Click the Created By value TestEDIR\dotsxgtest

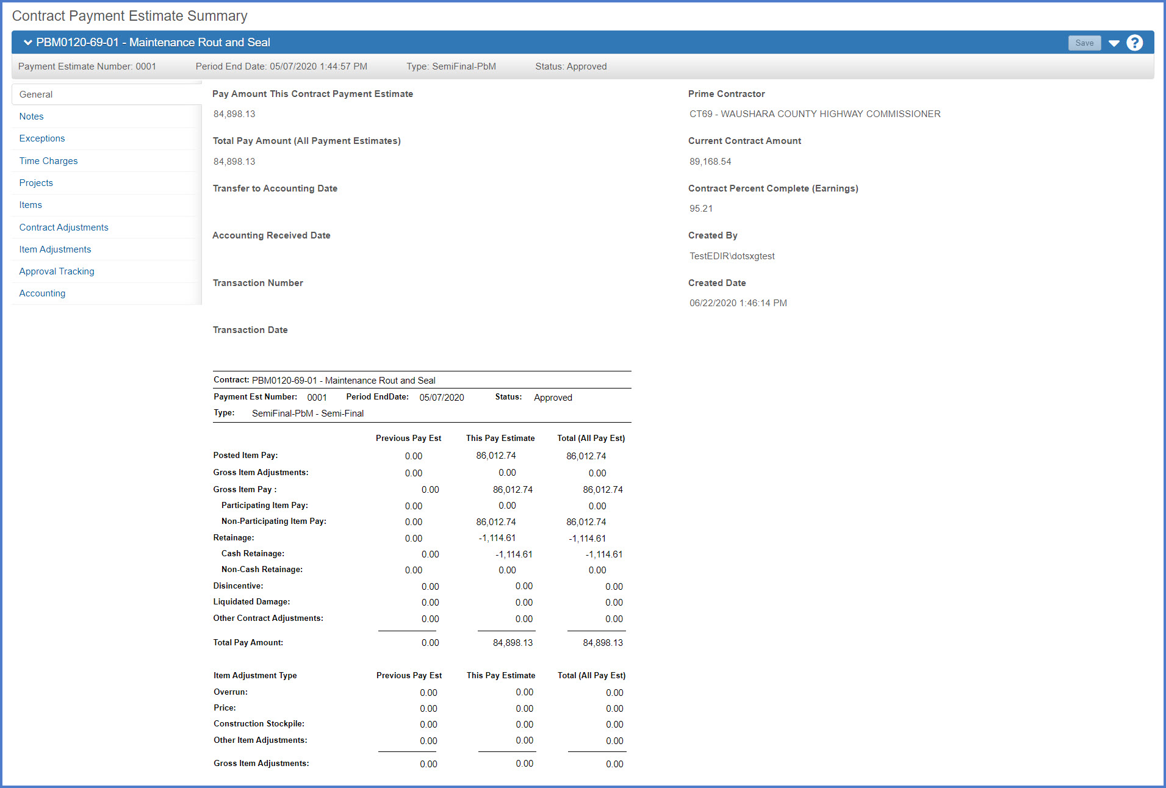(732, 256)
